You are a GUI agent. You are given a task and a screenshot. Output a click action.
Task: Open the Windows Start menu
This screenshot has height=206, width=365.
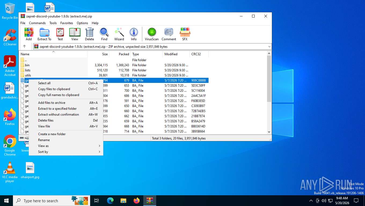(x=6, y=201)
